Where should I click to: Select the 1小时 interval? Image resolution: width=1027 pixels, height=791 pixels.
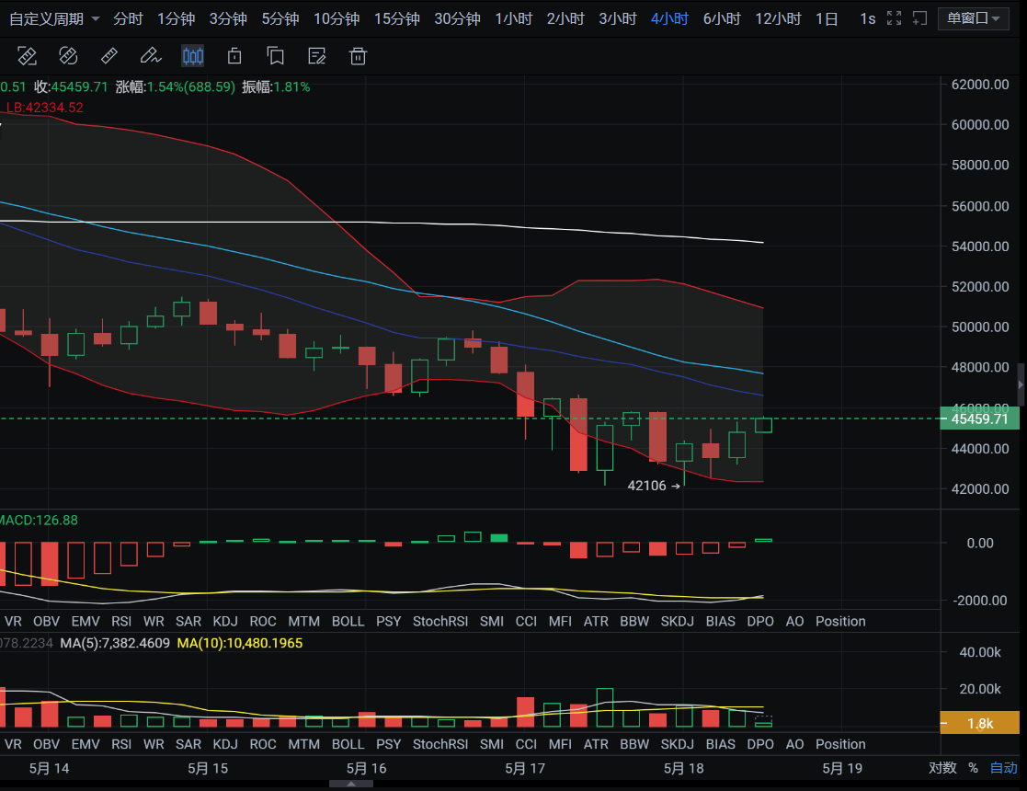click(x=513, y=19)
